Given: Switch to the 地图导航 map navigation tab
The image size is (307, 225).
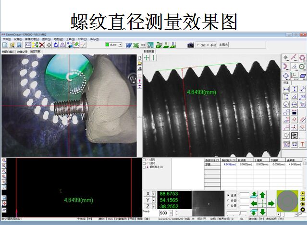Looking at the screenshot, I should (35, 52).
